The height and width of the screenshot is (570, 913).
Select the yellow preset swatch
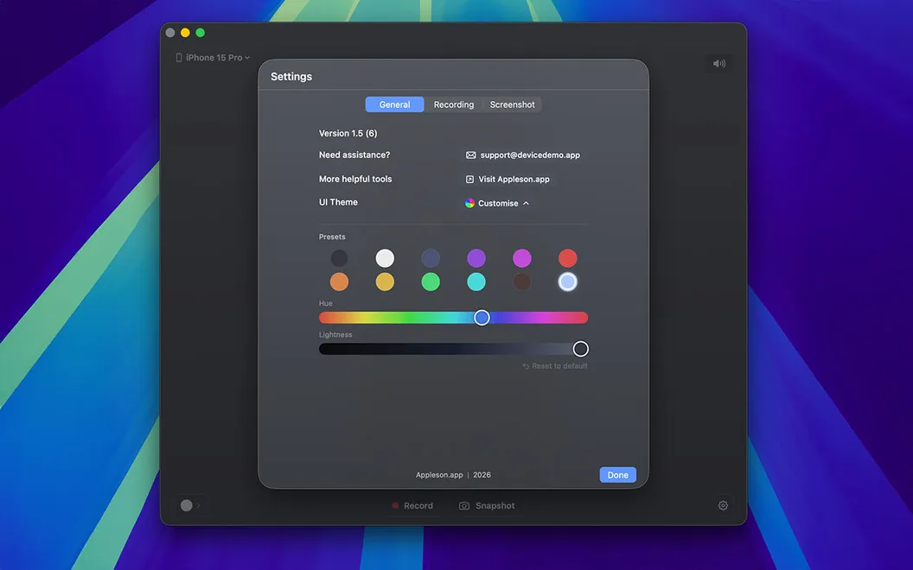[385, 282]
